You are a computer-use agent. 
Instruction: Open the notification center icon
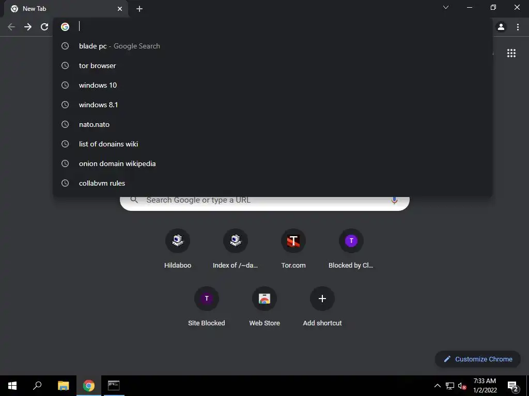[x=513, y=386]
